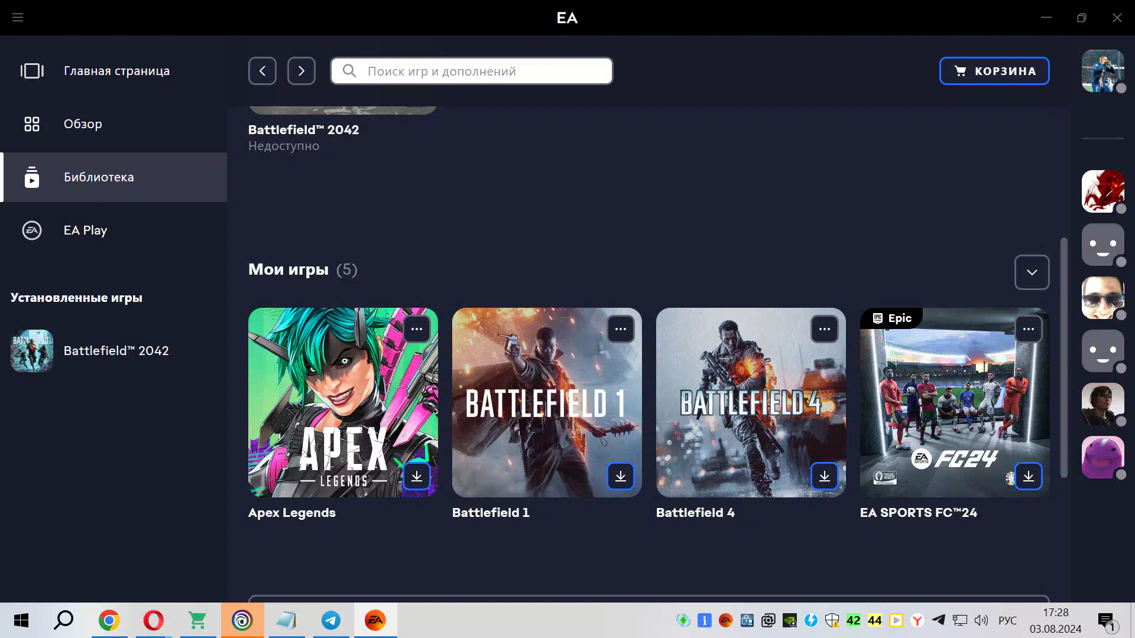Viewport: 1135px width, 638px height.
Task: Click the search magnifier icon
Action: (x=349, y=71)
